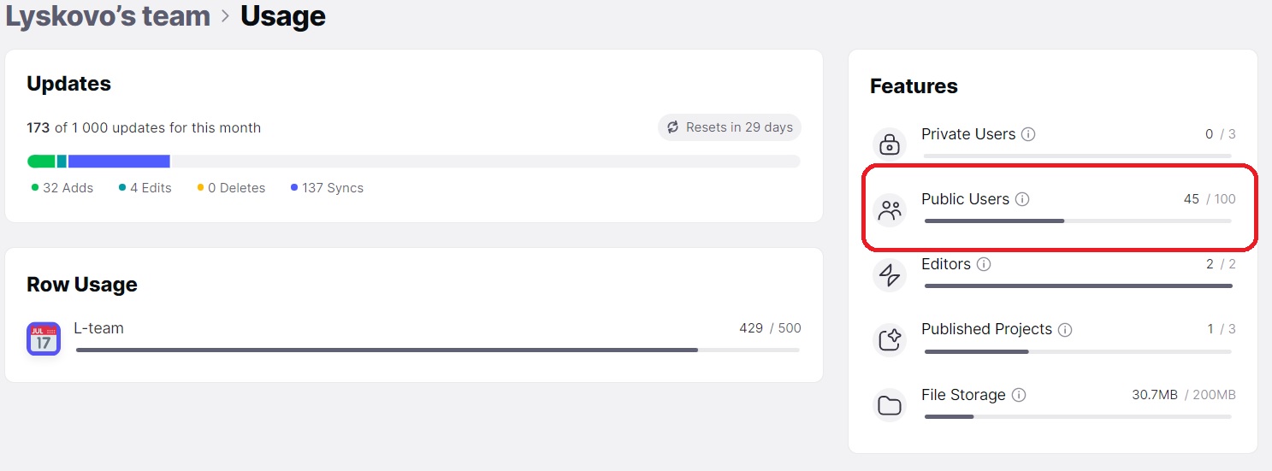Click info icon next to Public Users
Screen dimensions: 1272x471
[x=1022, y=199]
